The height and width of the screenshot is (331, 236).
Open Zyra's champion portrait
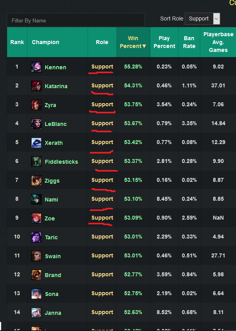(x=36, y=105)
